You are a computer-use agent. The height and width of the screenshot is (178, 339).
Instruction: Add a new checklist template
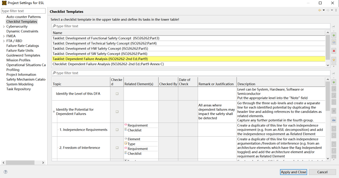click(x=334, y=35)
